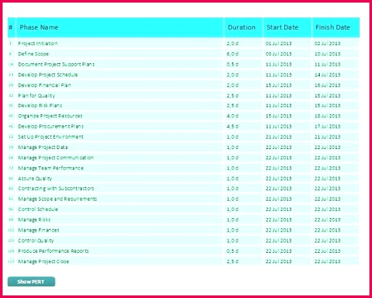Open Set Up Project Environment phase

(183, 137)
